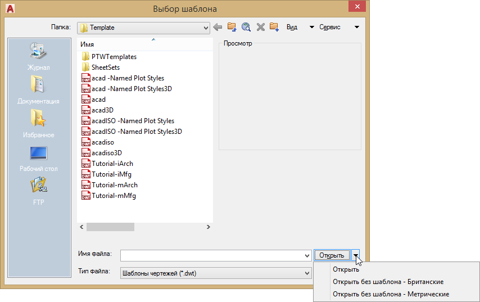Close the Выбор шаблона dialog
This screenshot has height=302, width=480.
click(357, 6)
